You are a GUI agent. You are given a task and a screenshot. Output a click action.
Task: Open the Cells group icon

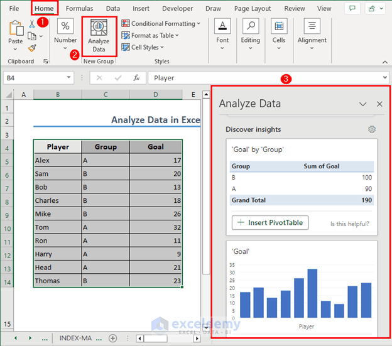[x=279, y=26]
